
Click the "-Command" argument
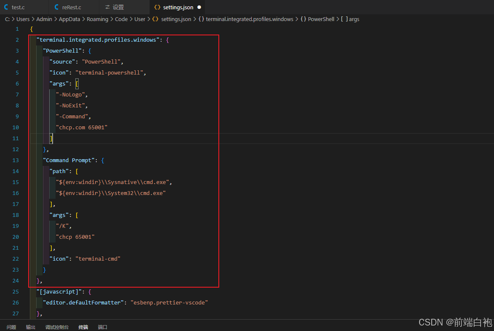coord(72,116)
